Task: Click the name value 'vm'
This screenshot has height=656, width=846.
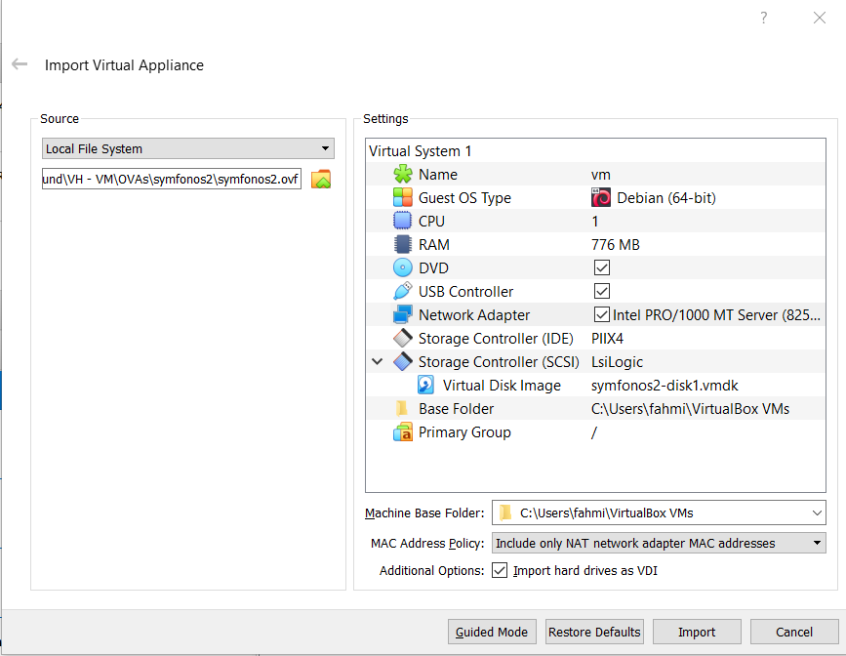Action: (x=600, y=175)
